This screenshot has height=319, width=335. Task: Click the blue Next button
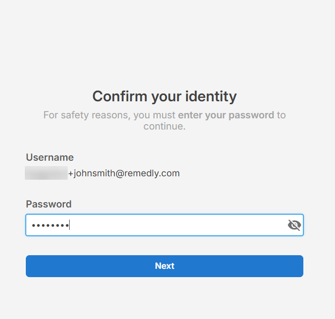[x=165, y=266]
